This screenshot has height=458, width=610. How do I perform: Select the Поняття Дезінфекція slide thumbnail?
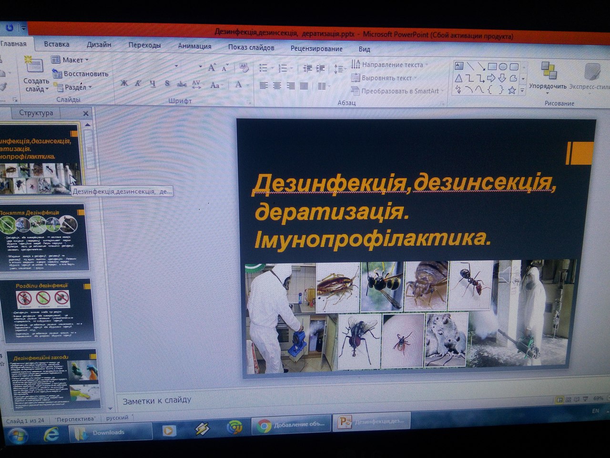click(44, 238)
